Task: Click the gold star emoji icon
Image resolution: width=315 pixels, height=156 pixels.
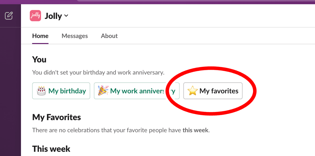Action: pos(192,91)
